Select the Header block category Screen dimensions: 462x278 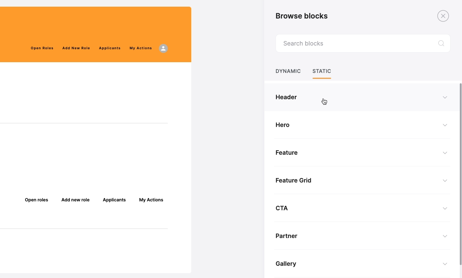click(x=362, y=97)
